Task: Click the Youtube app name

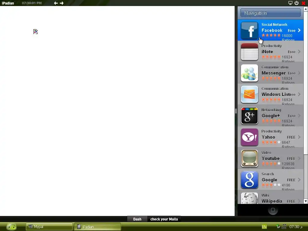Action: 270,158
